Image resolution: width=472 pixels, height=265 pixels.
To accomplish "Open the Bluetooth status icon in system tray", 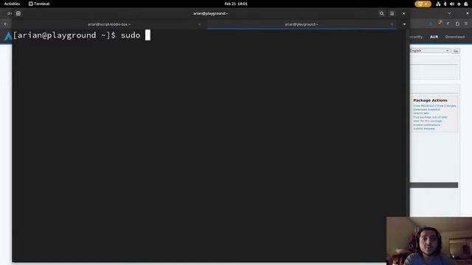I will pyautogui.click(x=445, y=4).
